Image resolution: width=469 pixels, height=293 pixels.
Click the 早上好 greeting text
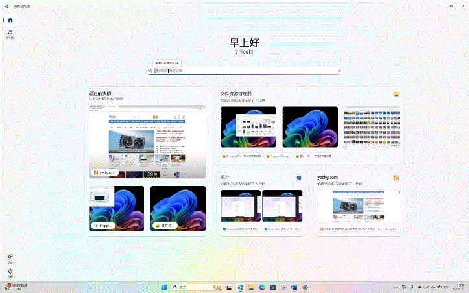pos(245,42)
